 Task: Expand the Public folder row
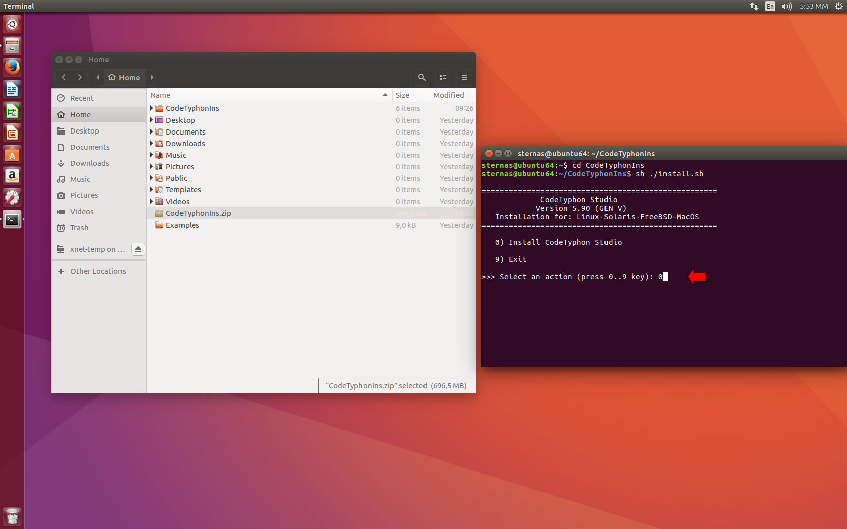[x=151, y=178]
